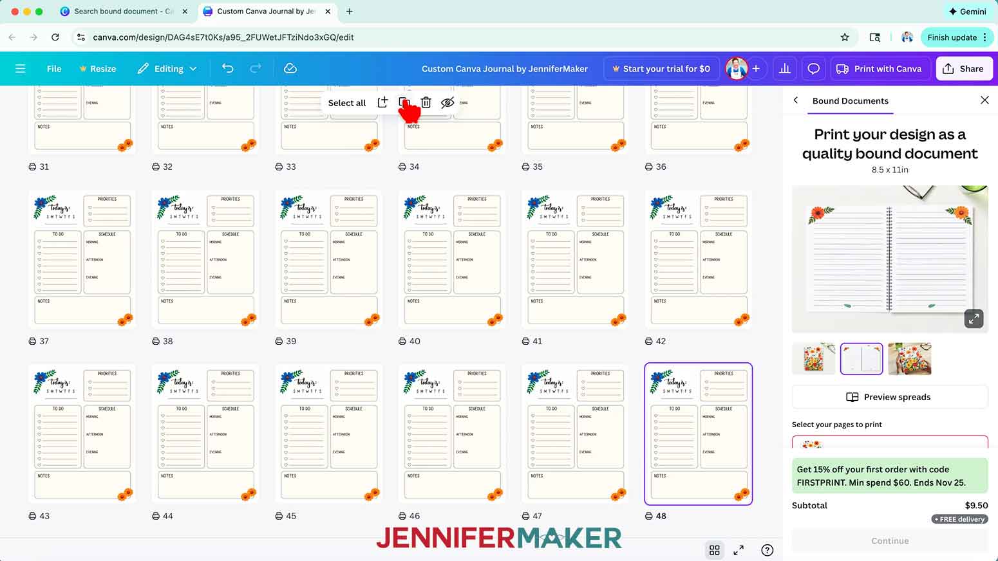This screenshot has height=561, width=998.
Task: Add a page with toolbar icon
Action: point(382,102)
